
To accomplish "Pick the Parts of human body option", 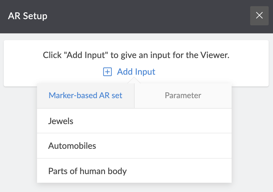I will coord(87,171).
